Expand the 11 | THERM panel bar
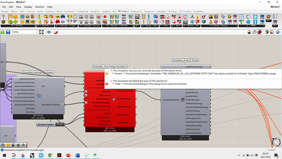The image size is (282, 159). (x=252, y=26)
